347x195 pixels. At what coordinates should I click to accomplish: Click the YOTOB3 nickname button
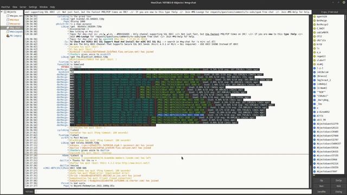29,192
